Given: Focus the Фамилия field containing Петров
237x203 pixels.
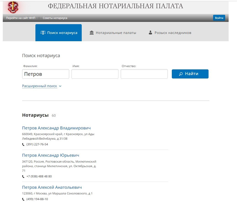Looking at the screenshot, I should (46, 74).
